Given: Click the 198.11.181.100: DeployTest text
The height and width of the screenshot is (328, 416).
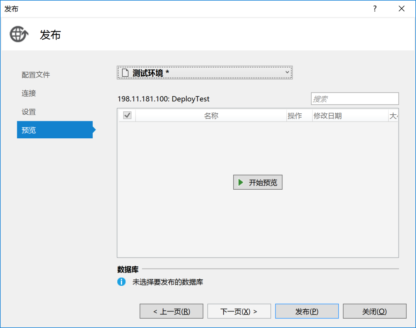Looking at the screenshot, I should 163,99.
